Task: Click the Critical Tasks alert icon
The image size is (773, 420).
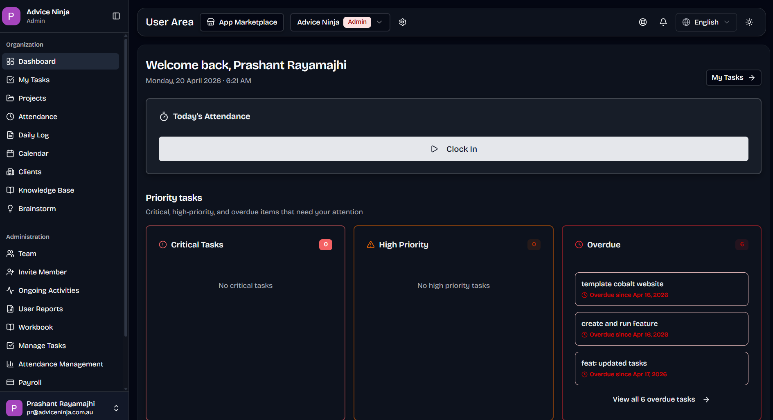Action: pos(163,245)
